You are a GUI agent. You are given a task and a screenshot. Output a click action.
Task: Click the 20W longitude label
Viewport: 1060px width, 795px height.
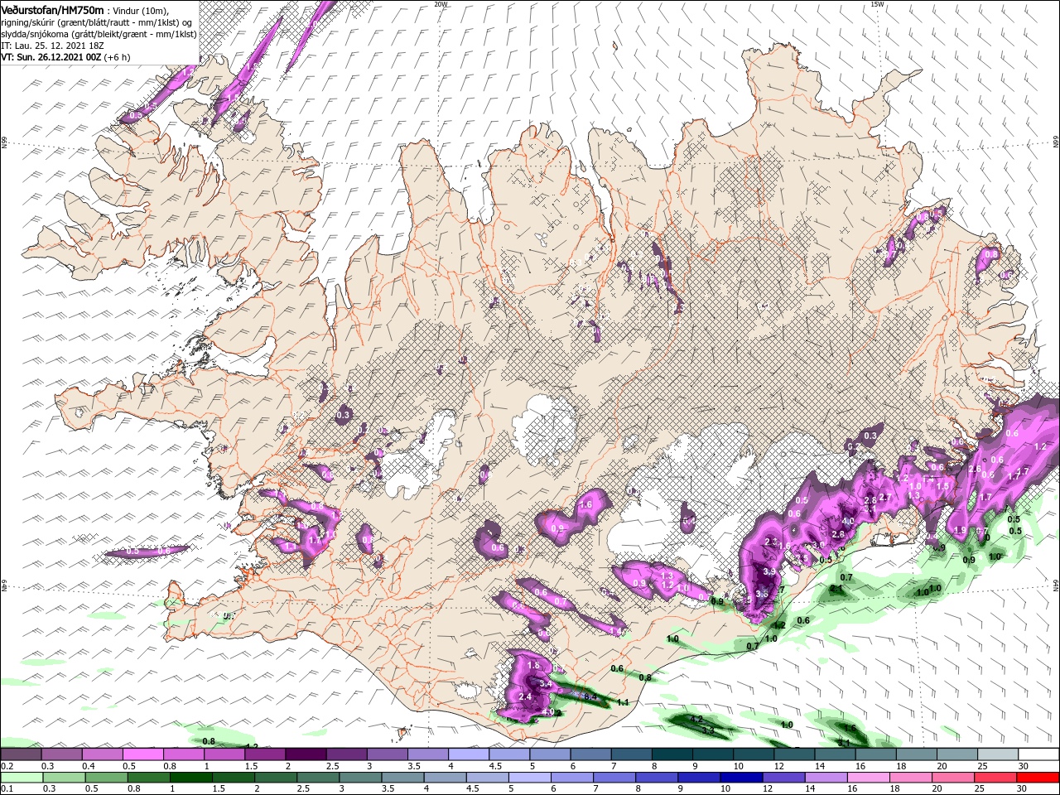click(x=441, y=4)
